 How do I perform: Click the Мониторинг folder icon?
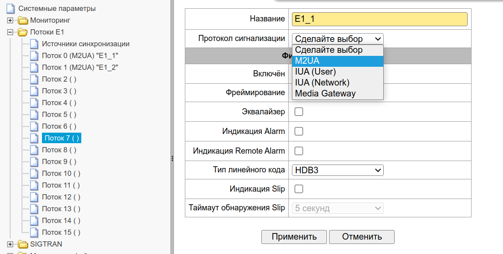[x=23, y=21]
